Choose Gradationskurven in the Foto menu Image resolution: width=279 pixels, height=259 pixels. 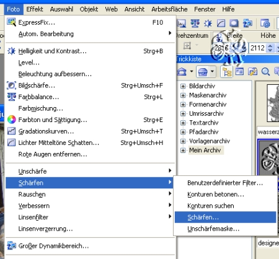[90, 131]
